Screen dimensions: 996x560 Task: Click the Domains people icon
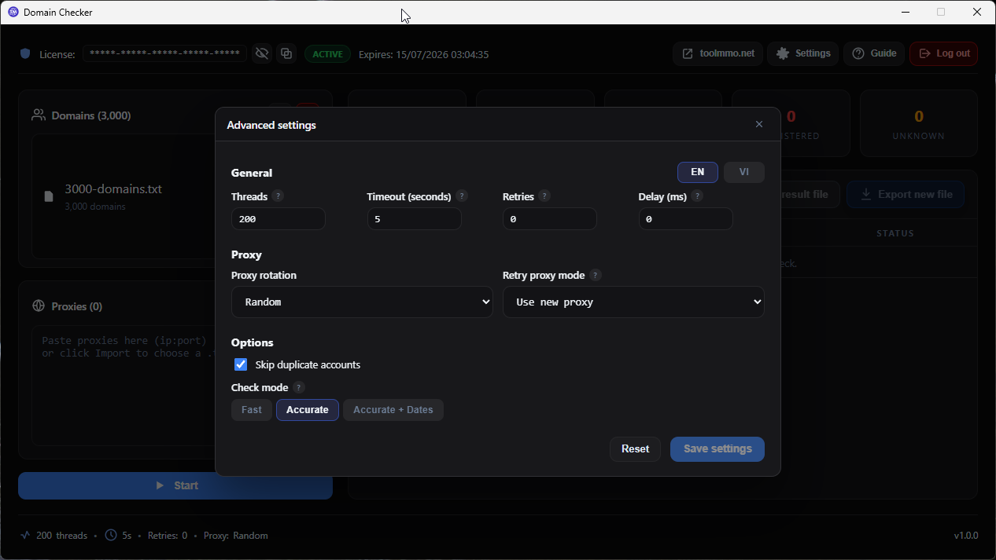pyautogui.click(x=39, y=115)
